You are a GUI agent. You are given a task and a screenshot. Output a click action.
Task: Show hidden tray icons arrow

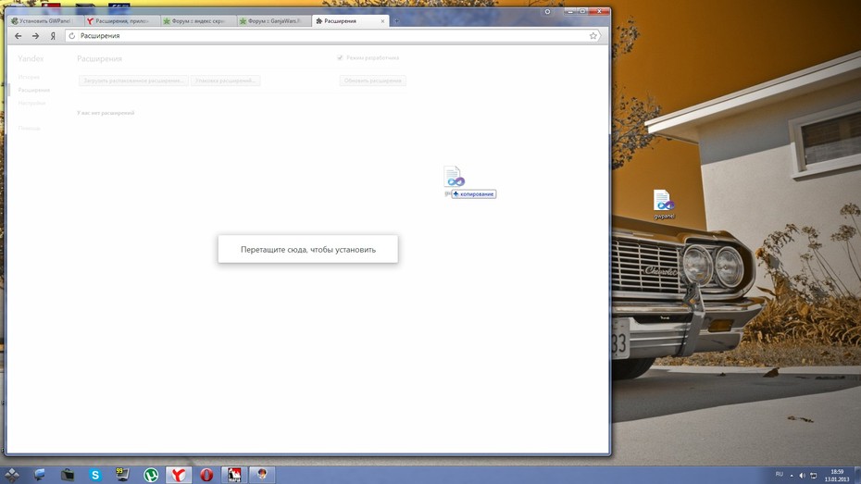tap(792, 476)
